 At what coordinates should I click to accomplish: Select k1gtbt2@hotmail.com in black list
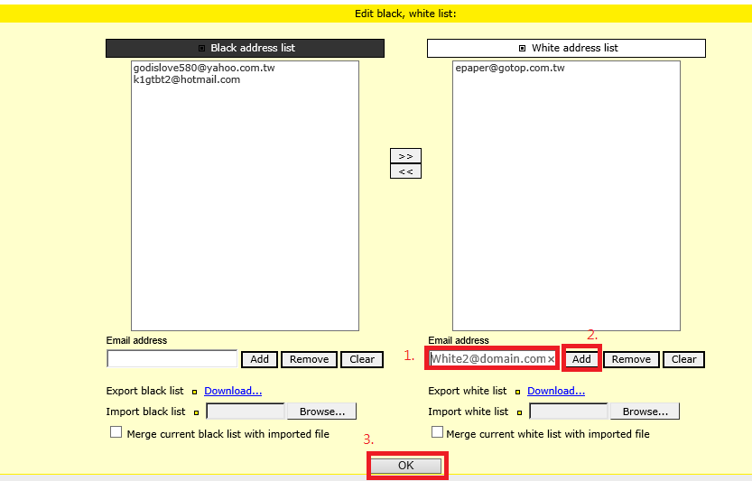point(187,79)
